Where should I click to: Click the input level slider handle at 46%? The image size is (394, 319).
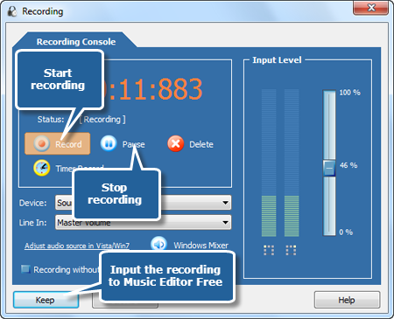coord(329,168)
